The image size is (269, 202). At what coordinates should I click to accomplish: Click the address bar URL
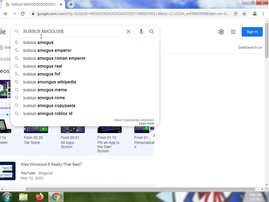[133, 14]
